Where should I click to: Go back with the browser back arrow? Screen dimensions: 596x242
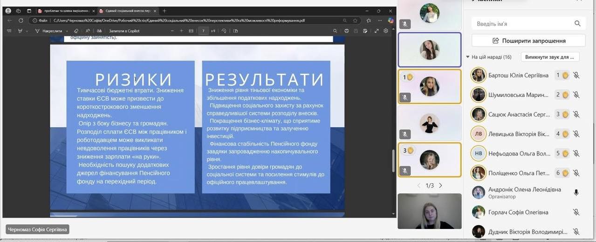point(10,21)
